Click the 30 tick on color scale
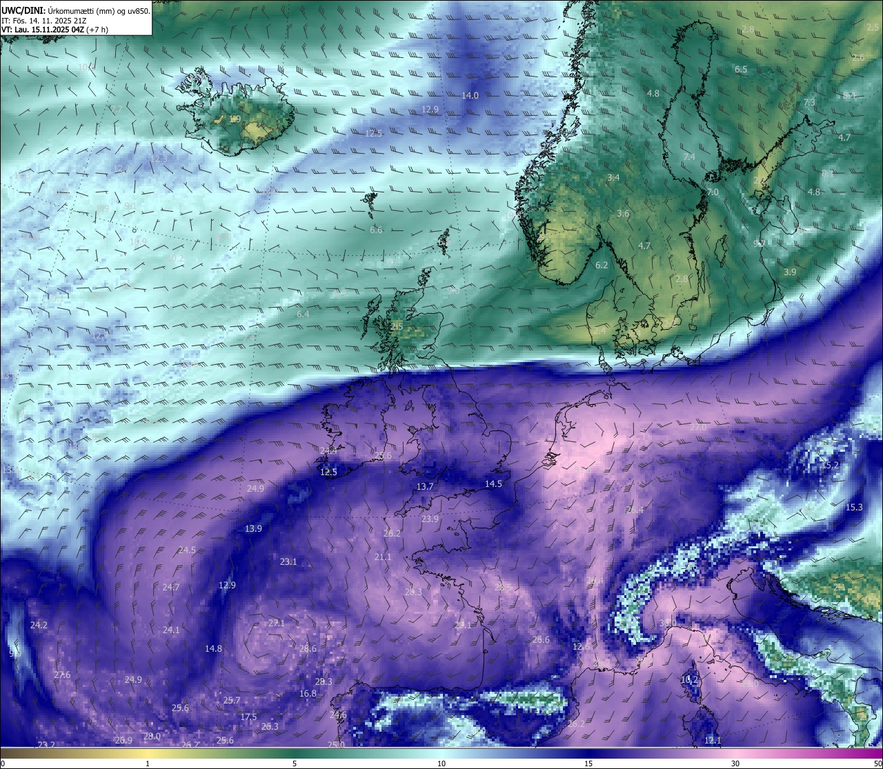 [x=735, y=763]
